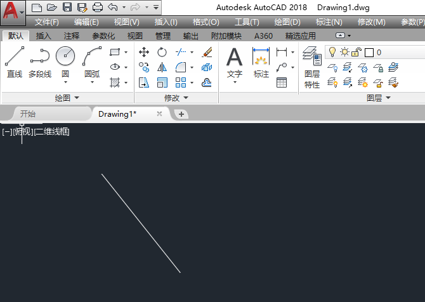Viewport: 425px width, 302px height.
Task: Open the 编辑(E) menu
Action: (86, 22)
